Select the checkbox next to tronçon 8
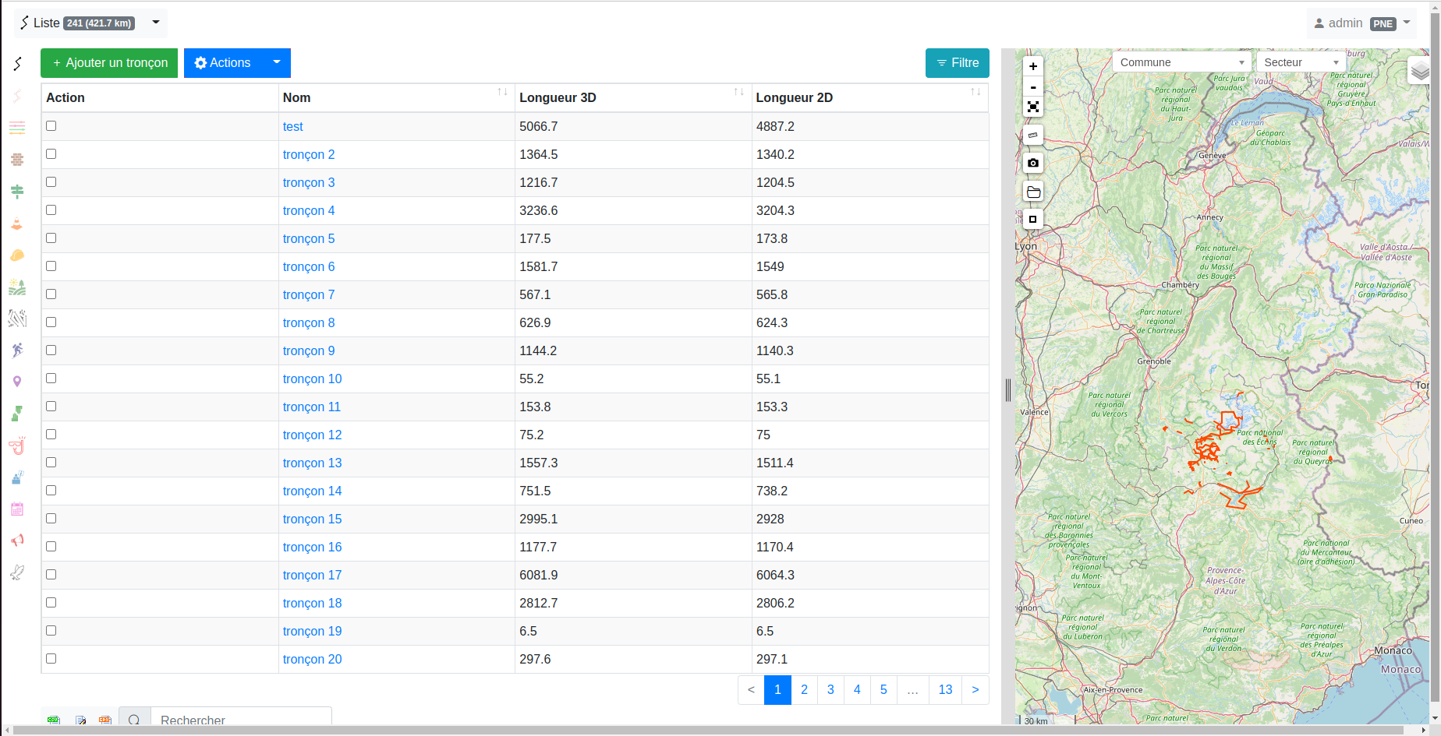This screenshot has height=736, width=1441. click(x=51, y=322)
